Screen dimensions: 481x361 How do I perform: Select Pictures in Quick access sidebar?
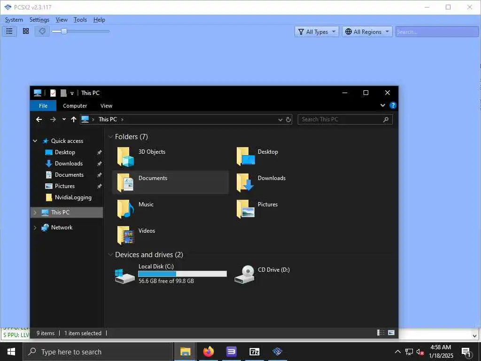coord(65,186)
